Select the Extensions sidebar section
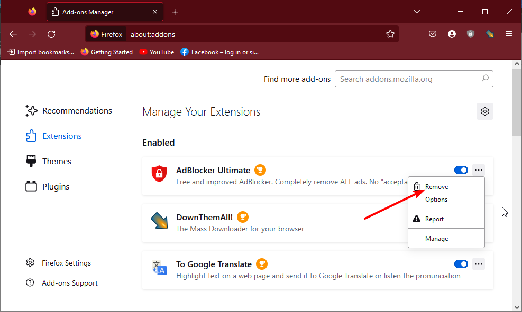Image resolution: width=522 pixels, height=312 pixels. 54,136
